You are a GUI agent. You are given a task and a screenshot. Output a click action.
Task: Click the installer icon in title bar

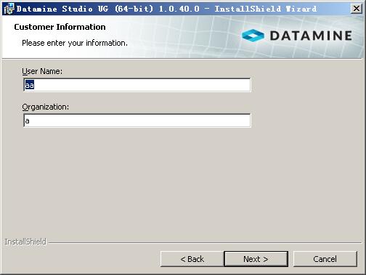tap(9, 9)
